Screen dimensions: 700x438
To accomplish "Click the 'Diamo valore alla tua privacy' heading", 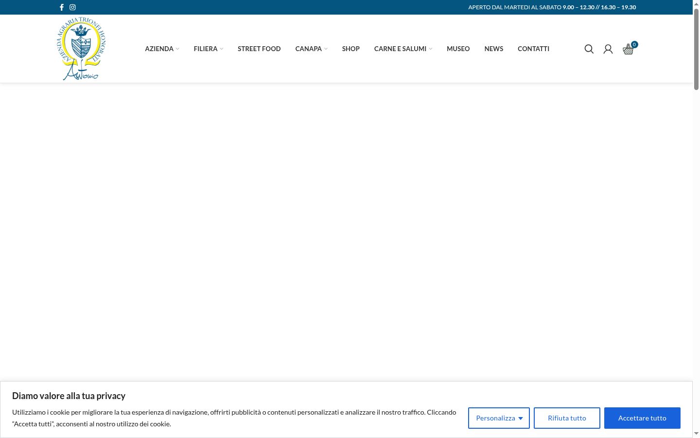I will click(69, 396).
